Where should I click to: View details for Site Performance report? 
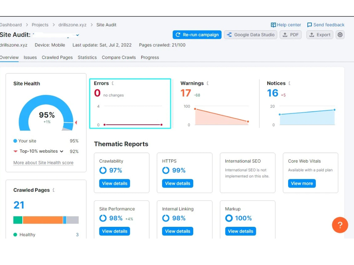coord(114,231)
